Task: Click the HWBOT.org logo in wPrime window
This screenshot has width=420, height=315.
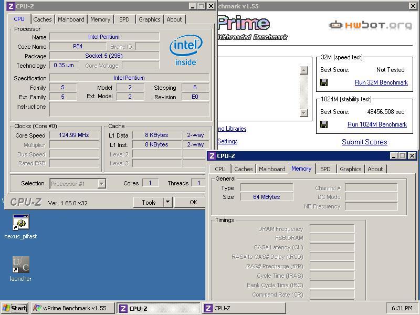Action: click(371, 25)
